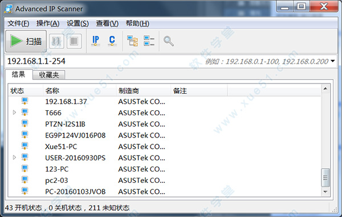Open the 设置(S) menu

78,23
